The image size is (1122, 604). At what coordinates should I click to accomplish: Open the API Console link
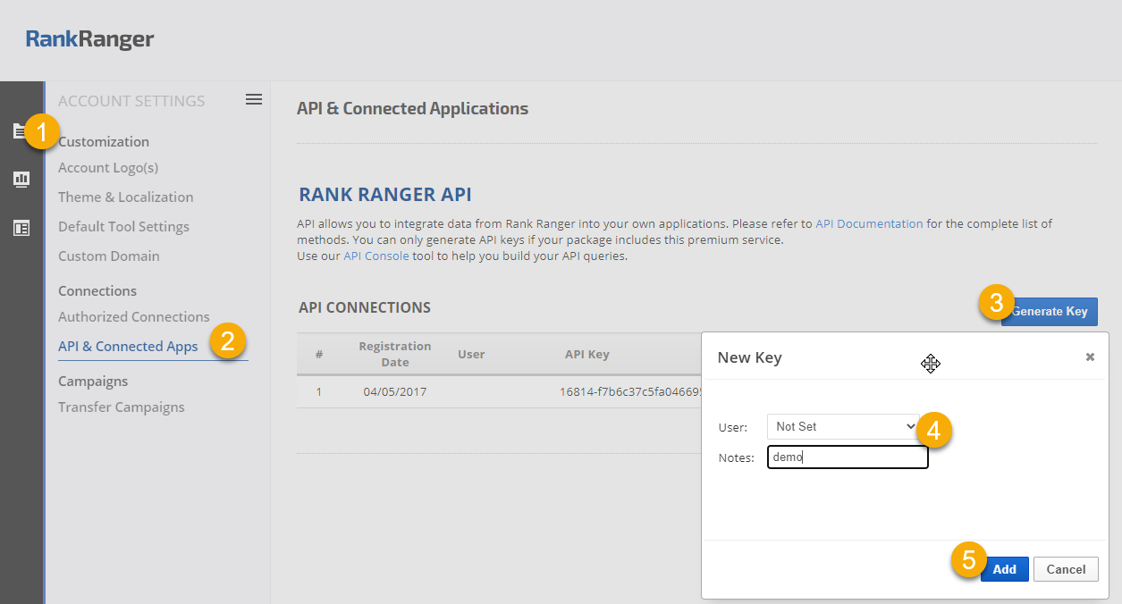pyautogui.click(x=376, y=256)
